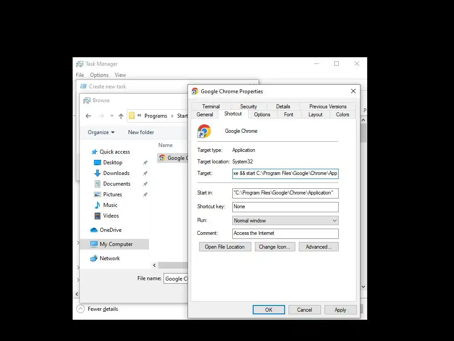Open the Organize dropdown menu
The height and width of the screenshot is (341, 454).
coord(101,132)
